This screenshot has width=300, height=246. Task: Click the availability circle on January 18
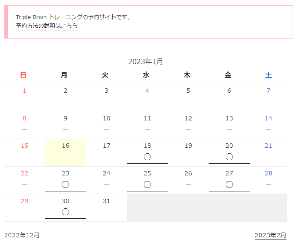147,157
